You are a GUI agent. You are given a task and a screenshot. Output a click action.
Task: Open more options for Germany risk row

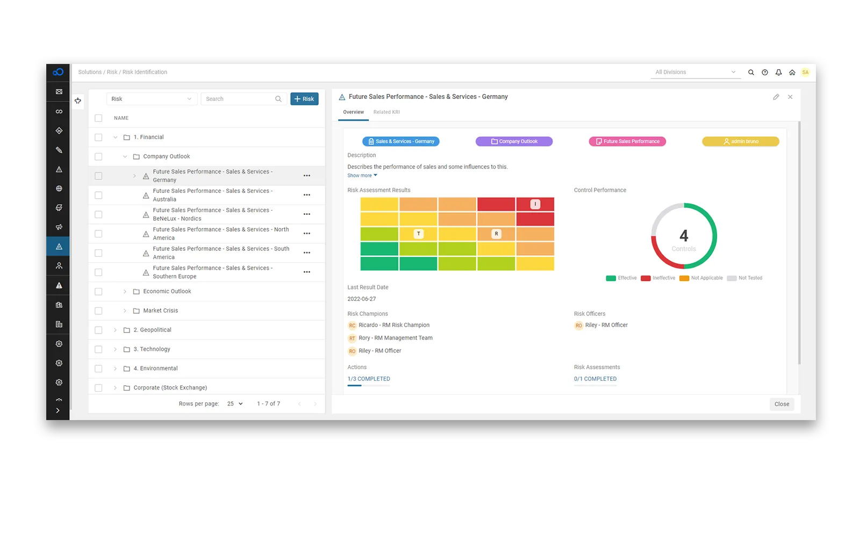pyautogui.click(x=307, y=176)
